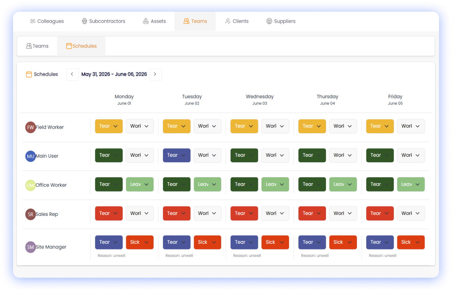Click Wednesday's "Reason: unwell" note

(247, 256)
